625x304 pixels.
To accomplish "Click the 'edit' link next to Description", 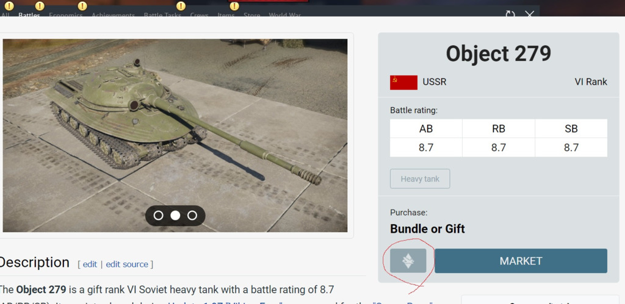I will 90,264.
